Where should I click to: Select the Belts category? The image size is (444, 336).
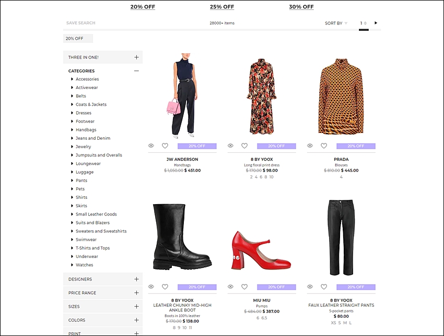(x=80, y=96)
